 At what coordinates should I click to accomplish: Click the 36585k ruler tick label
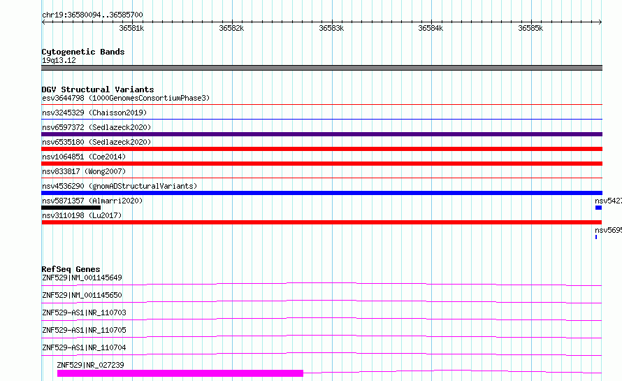(x=530, y=28)
